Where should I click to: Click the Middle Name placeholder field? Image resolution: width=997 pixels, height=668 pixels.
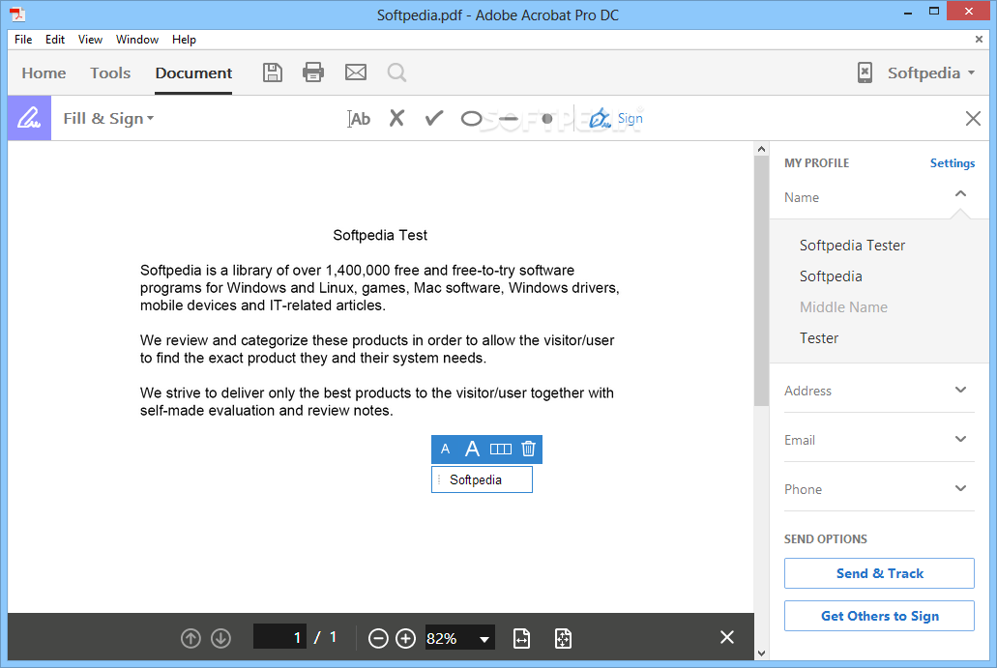point(843,307)
